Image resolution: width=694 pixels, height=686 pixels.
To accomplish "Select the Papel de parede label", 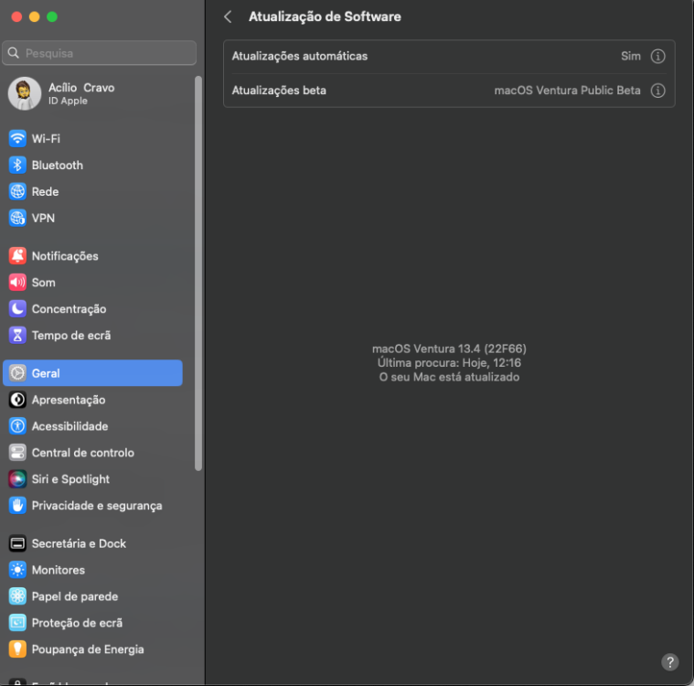I will 75,596.
